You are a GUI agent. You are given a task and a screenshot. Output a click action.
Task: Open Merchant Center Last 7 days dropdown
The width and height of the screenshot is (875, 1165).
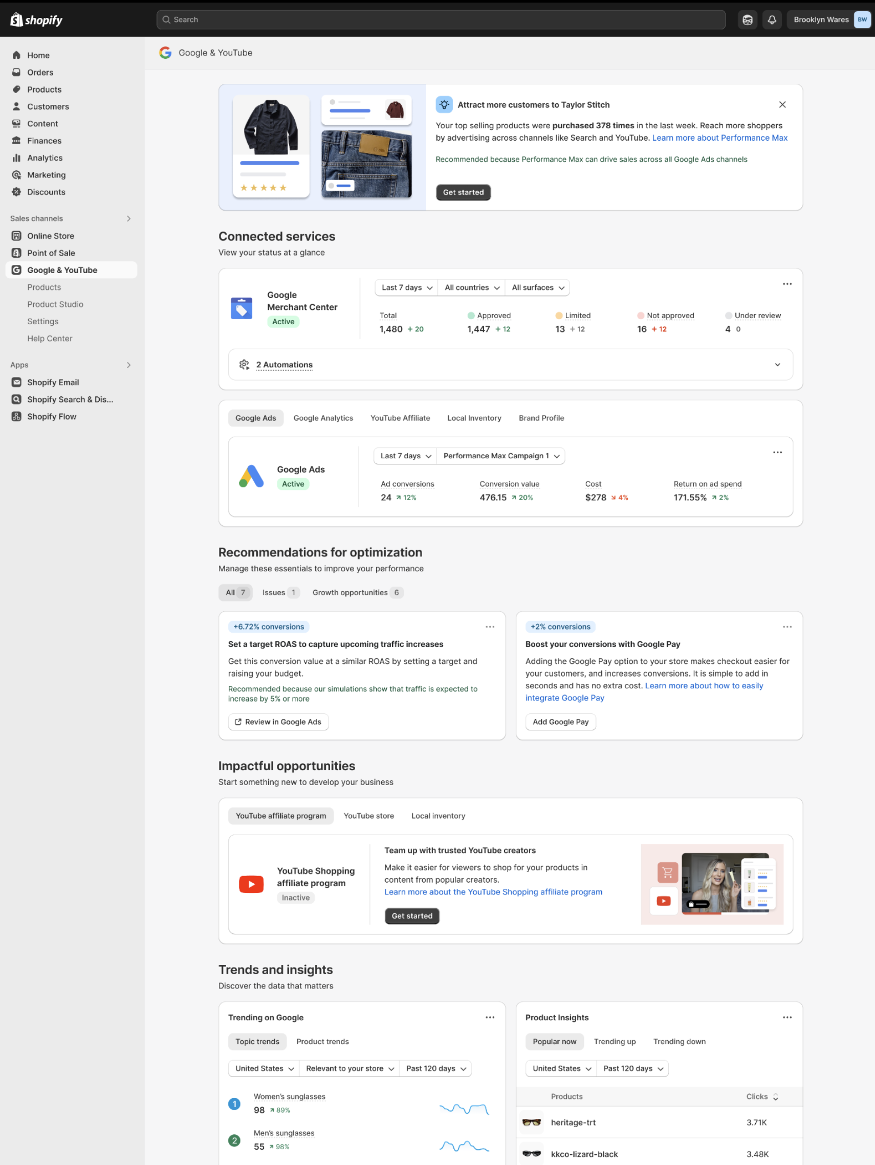click(406, 287)
